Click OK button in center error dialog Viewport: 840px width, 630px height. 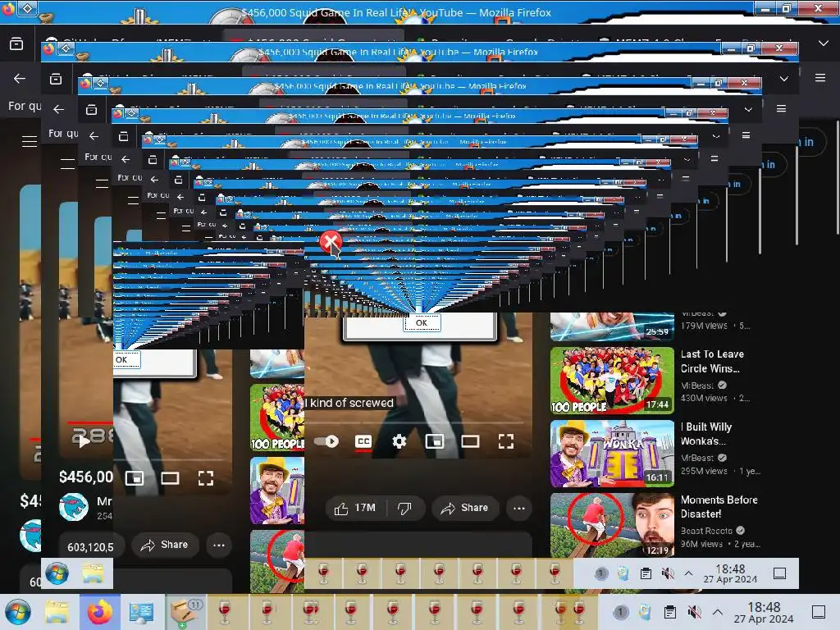(422, 322)
